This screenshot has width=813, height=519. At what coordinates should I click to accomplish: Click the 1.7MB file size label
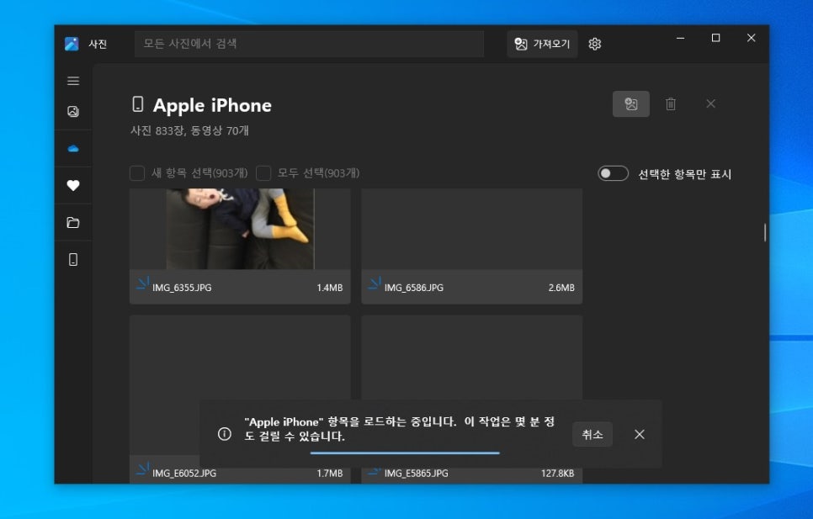click(330, 473)
